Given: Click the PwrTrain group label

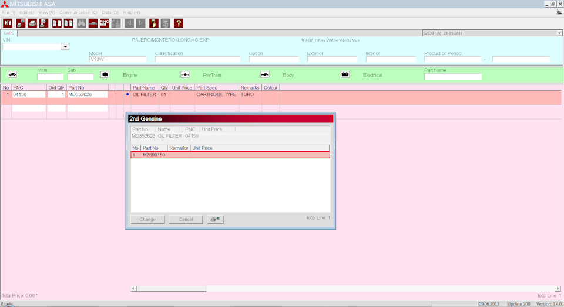Looking at the screenshot, I should (x=212, y=75).
